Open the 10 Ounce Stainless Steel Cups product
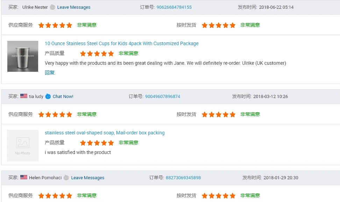 [121, 43]
